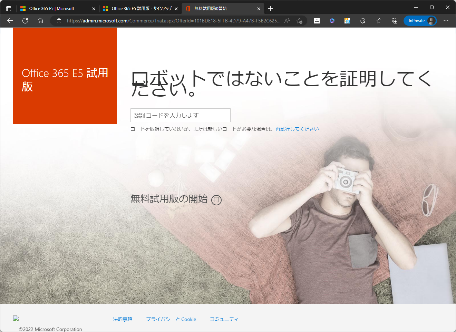Open the 法的事項 legal link
Viewport: 456px width, 332px height.
[x=122, y=319]
